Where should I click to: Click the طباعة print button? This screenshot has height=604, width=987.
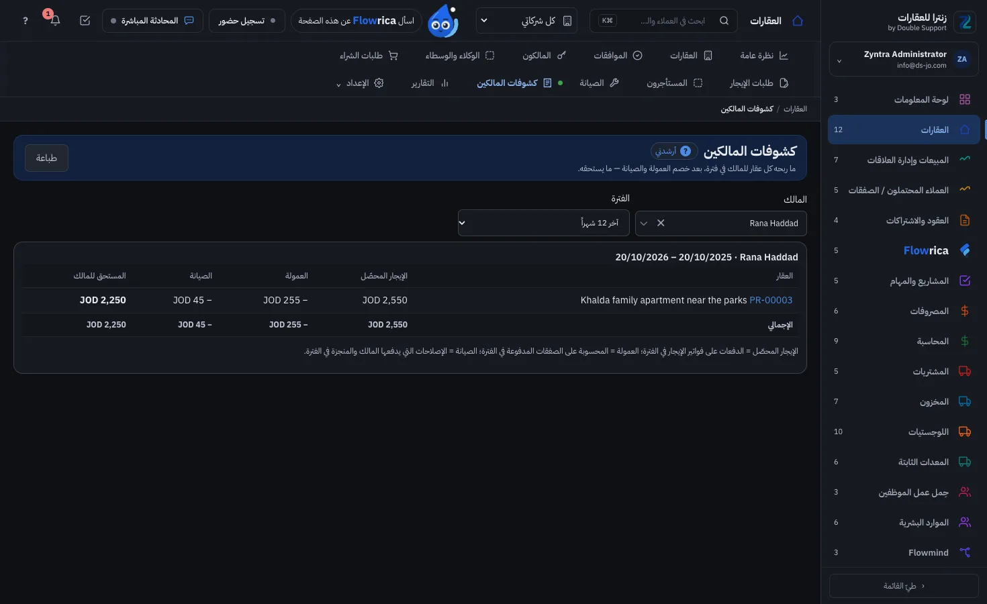coord(46,158)
